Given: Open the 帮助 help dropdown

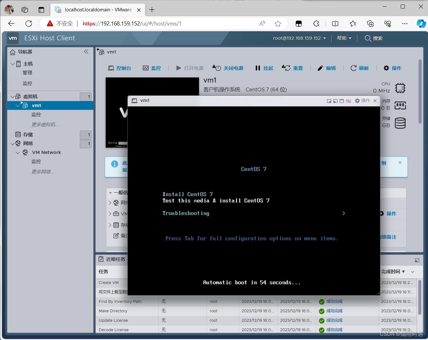Looking at the screenshot, I should (x=344, y=38).
